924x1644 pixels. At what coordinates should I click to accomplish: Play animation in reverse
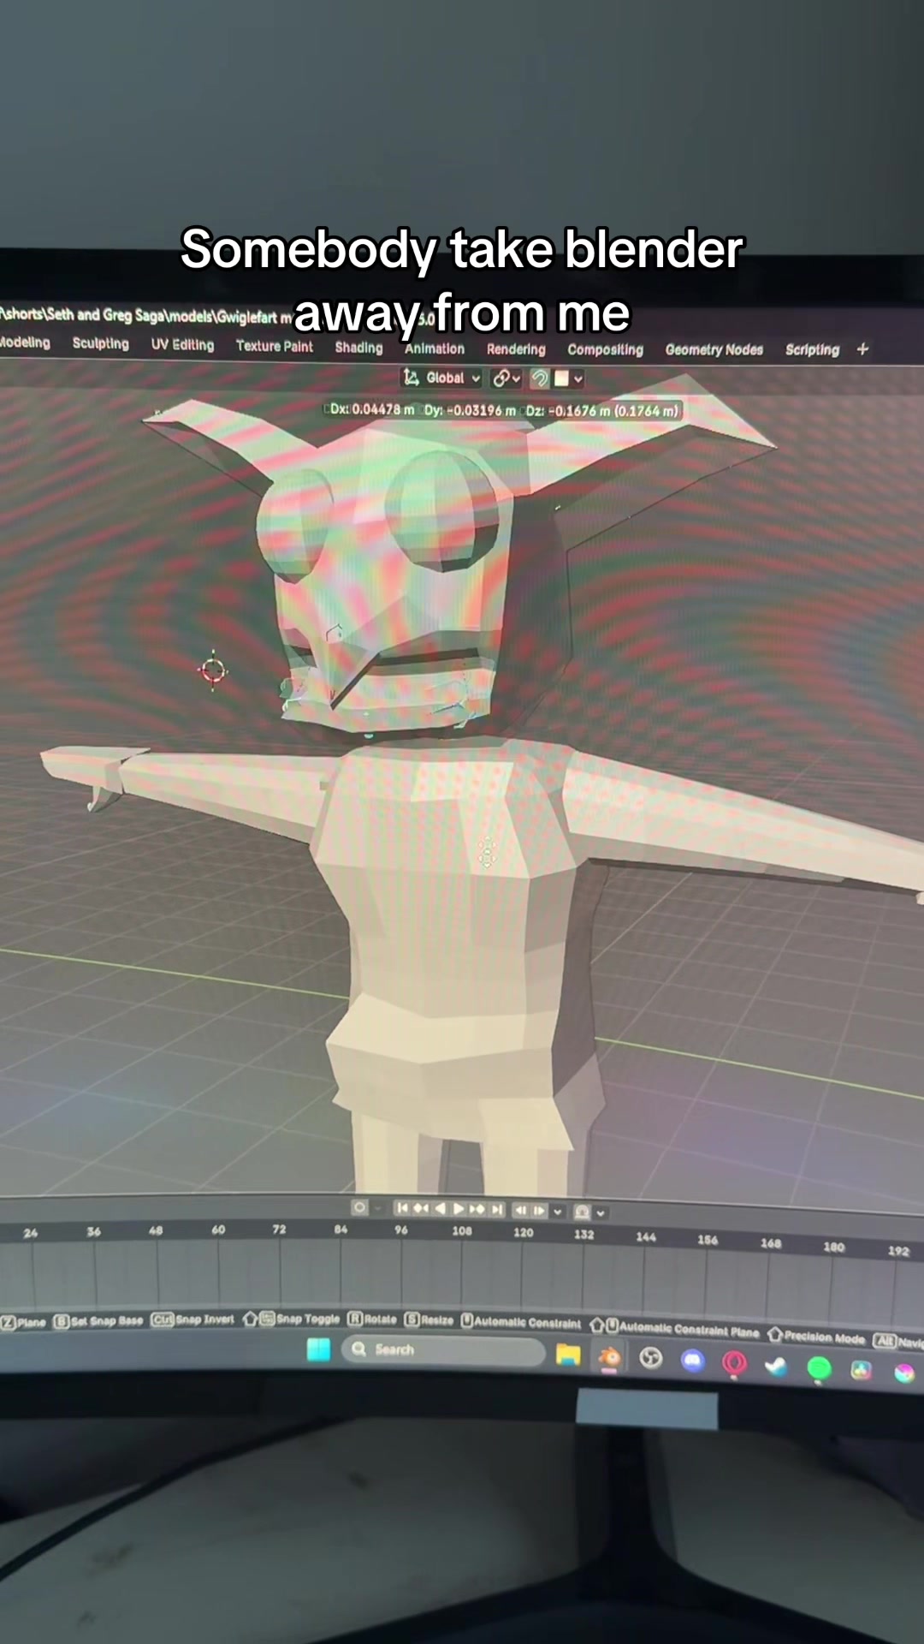pyautogui.click(x=440, y=1208)
